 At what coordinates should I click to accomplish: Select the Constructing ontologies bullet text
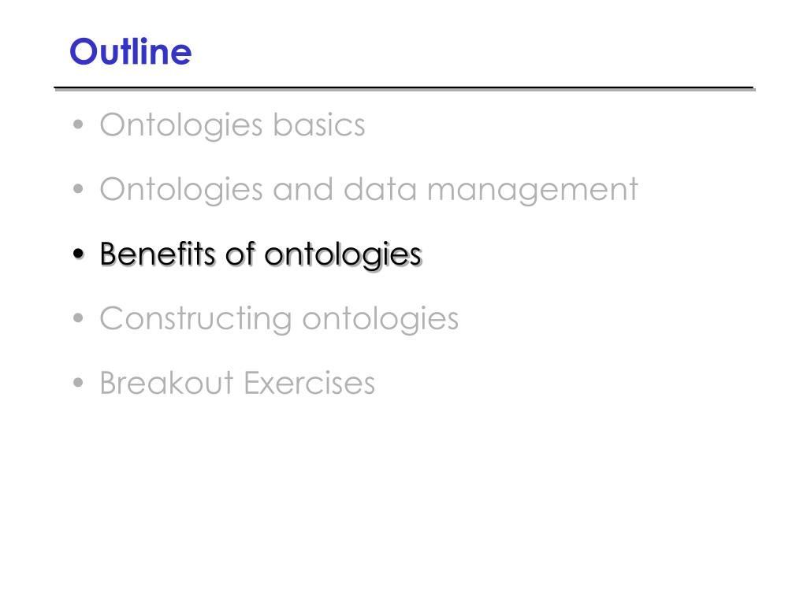(279, 320)
